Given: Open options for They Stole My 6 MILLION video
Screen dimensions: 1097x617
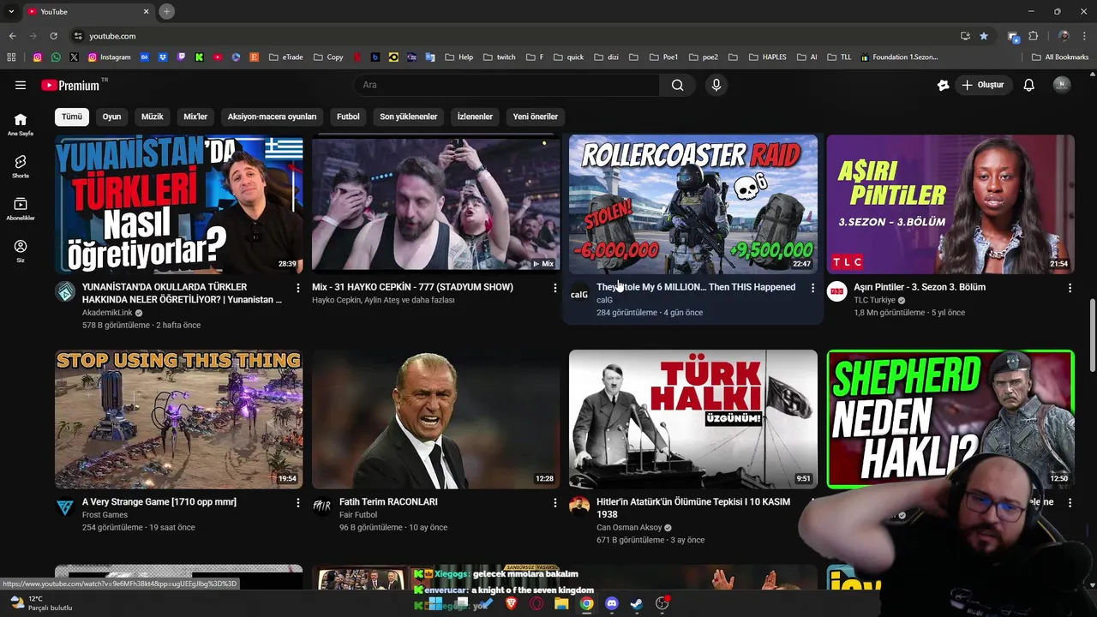Looking at the screenshot, I should coord(812,288).
